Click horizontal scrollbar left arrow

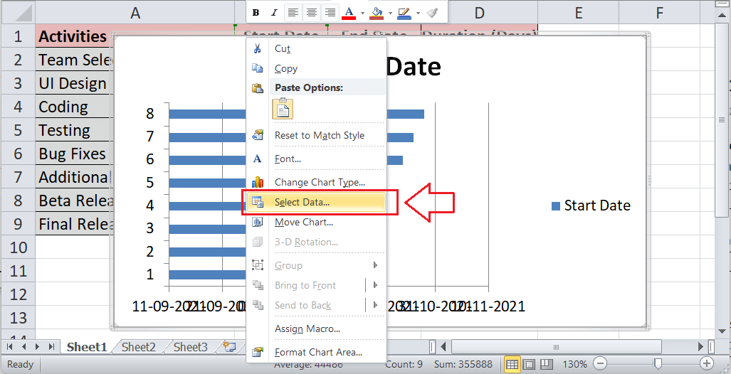click(x=443, y=347)
